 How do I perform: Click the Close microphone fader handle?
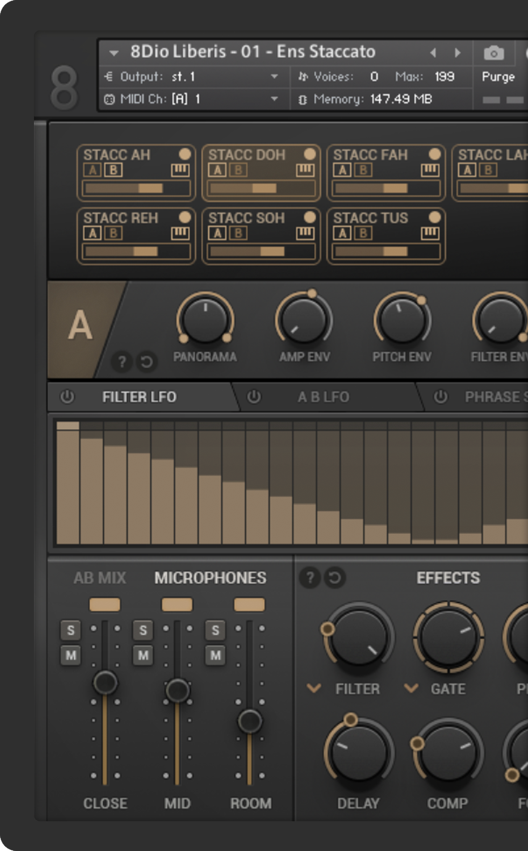(x=105, y=683)
